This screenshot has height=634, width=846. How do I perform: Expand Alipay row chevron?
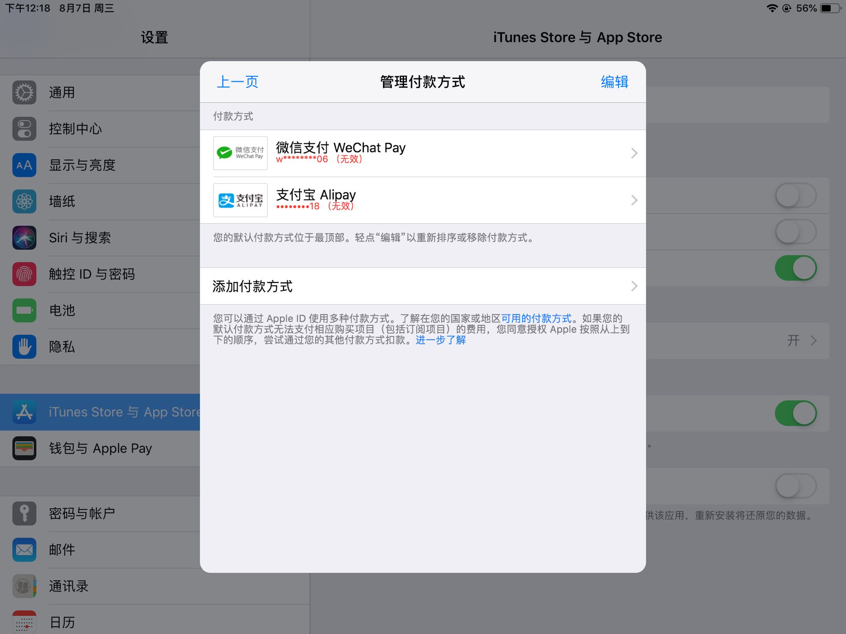click(x=634, y=200)
